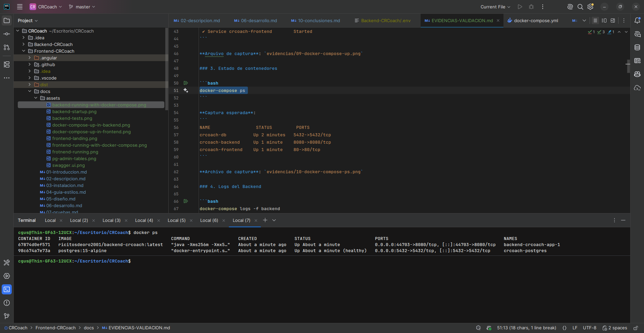Click Frontend-CRCoach in breadcrumb bar
The height and width of the screenshot is (333, 644).
click(x=56, y=328)
